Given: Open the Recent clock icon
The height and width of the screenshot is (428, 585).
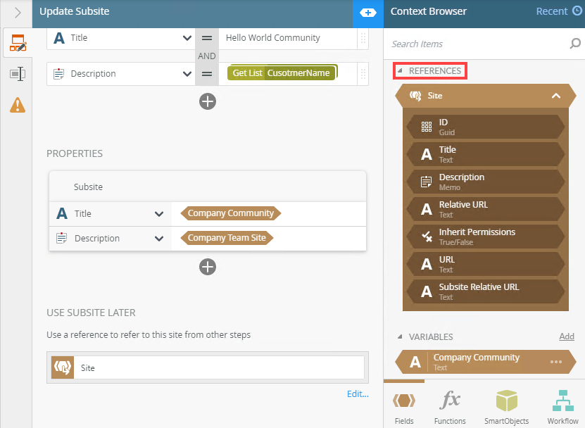Looking at the screenshot, I should (x=577, y=11).
